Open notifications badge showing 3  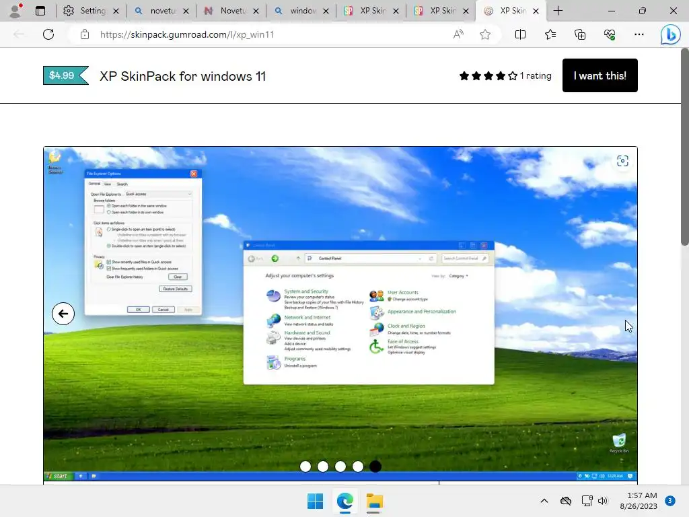(670, 501)
